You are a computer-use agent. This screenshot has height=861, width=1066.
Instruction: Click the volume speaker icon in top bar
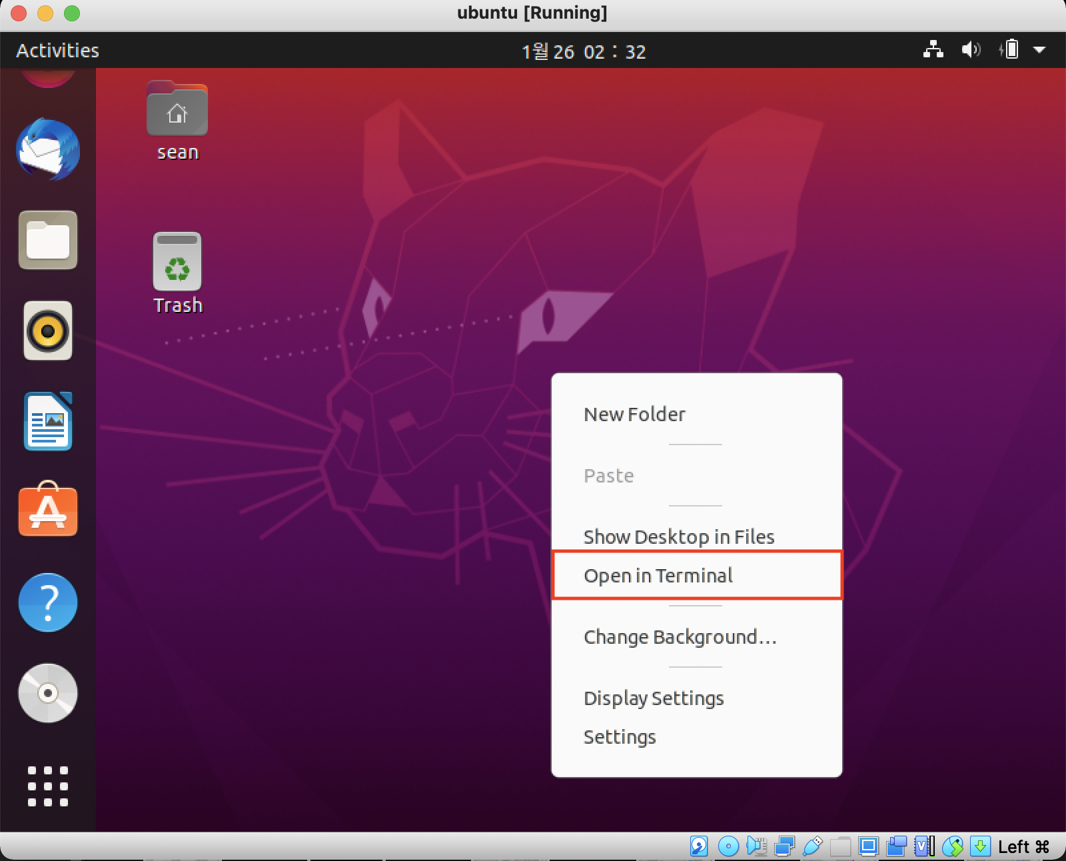point(971,50)
